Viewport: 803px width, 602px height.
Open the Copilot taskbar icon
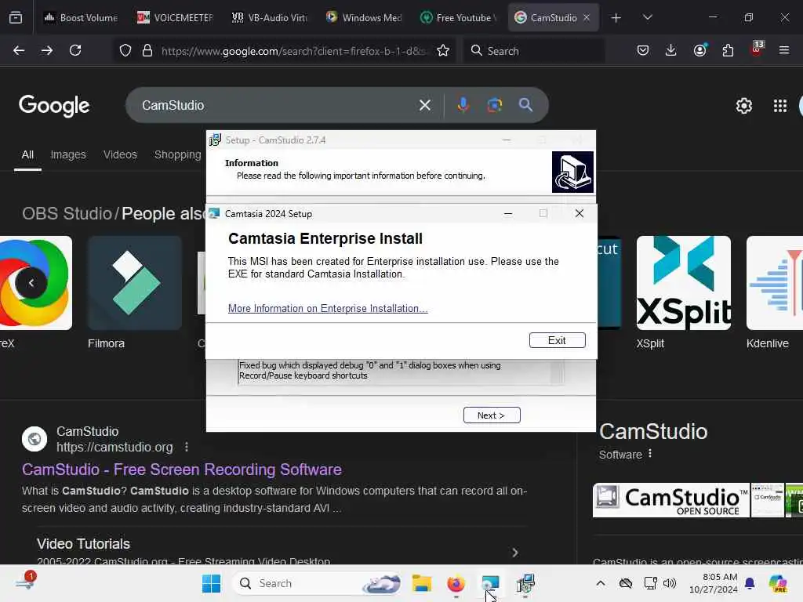click(778, 583)
